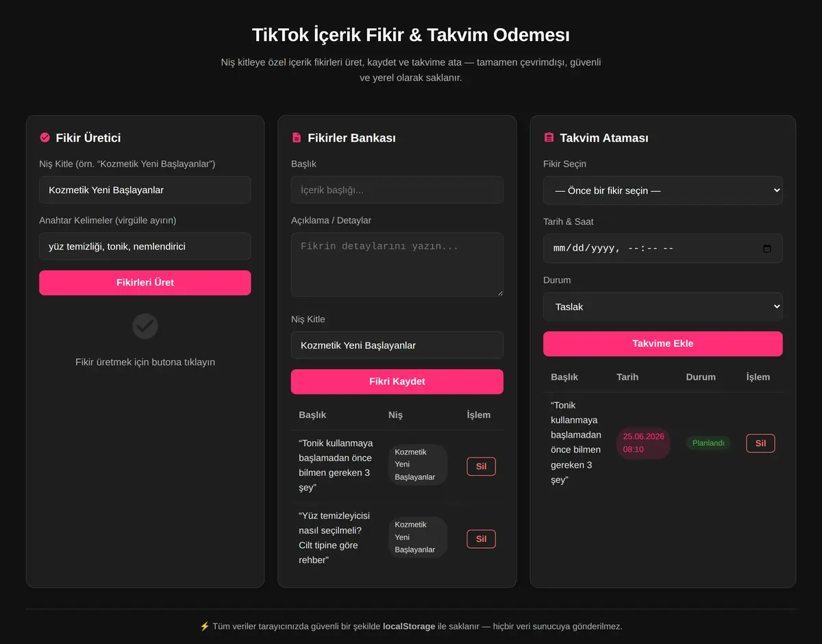The width and height of the screenshot is (822, 644).
Task: Click the Durum column header in calendar table
Action: pyautogui.click(x=701, y=377)
